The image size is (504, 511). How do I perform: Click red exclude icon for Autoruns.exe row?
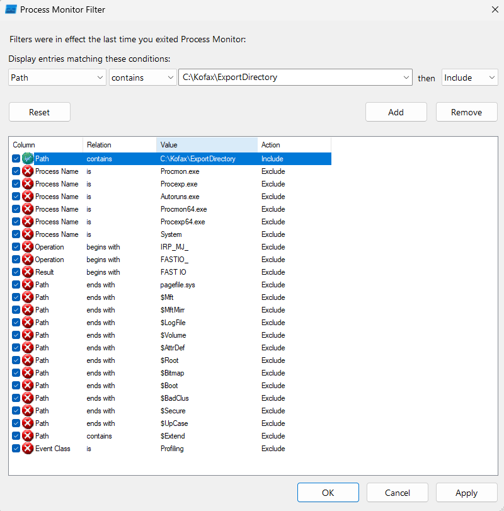tap(28, 197)
